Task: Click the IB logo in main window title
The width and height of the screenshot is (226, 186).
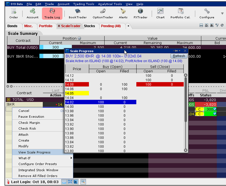Action: click(x=8, y=4)
